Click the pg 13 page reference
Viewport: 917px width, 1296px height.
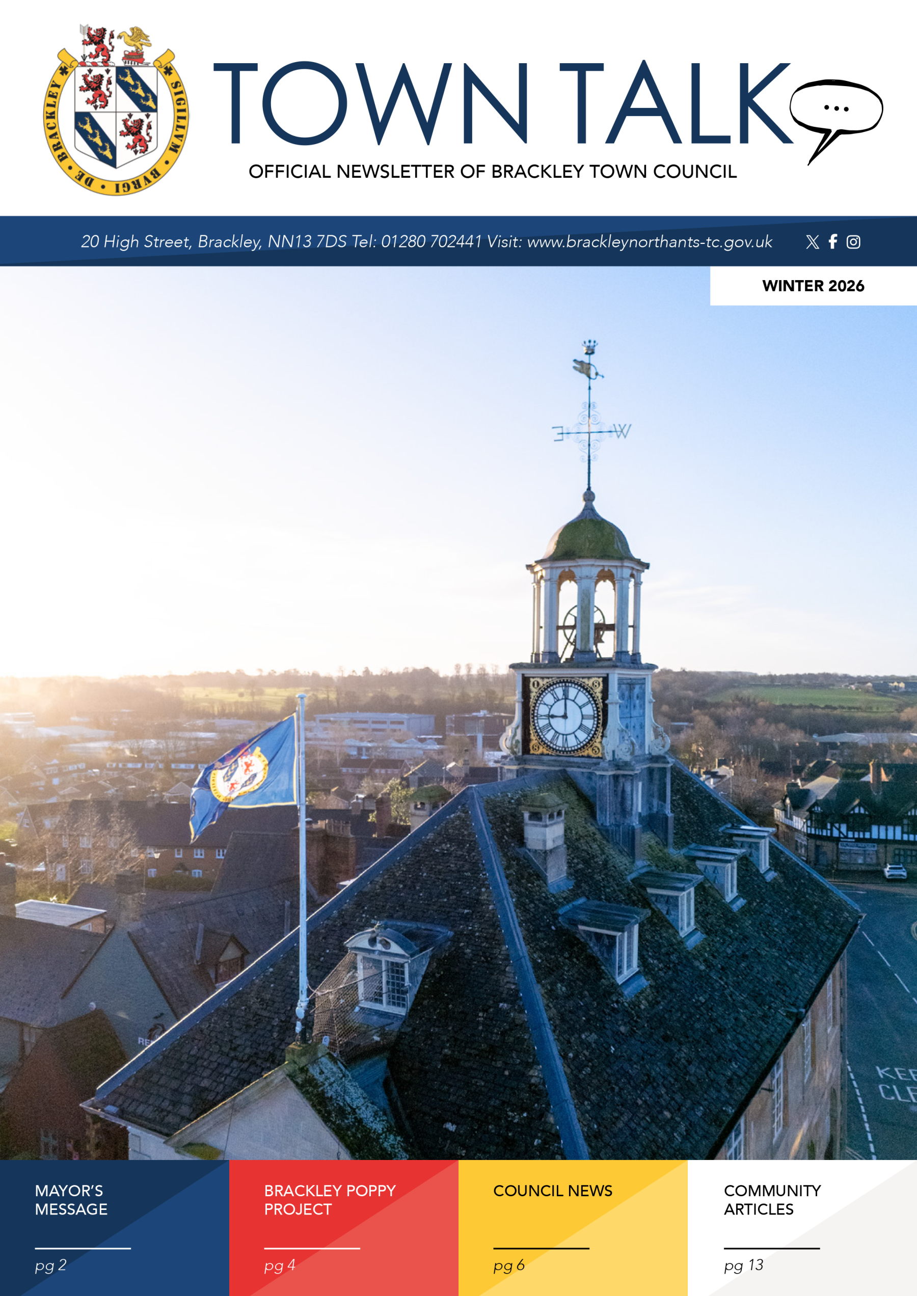coord(744,1265)
